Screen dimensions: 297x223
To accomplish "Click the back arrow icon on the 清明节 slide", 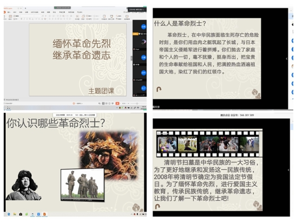I will coord(158,206).
